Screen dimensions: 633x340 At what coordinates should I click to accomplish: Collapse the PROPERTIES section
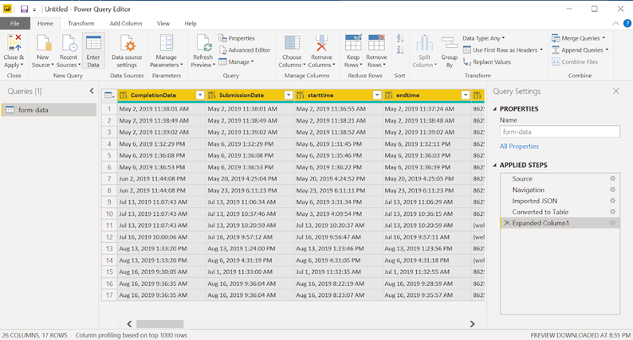495,109
